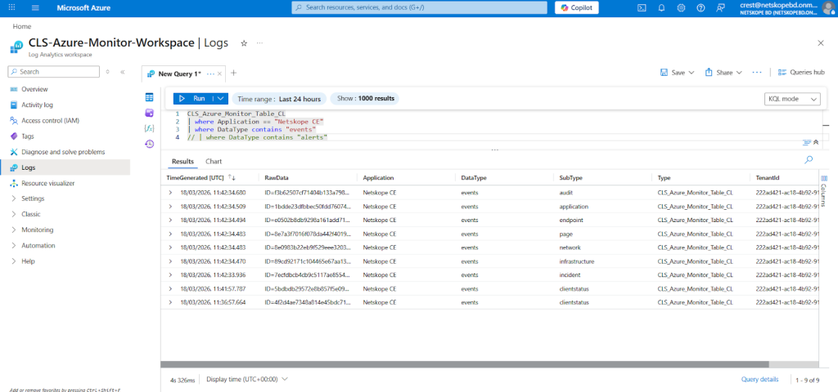Image resolution: width=838 pixels, height=392 pixels.
Task: Open portal settings gear
Action: tap(681, 8)
